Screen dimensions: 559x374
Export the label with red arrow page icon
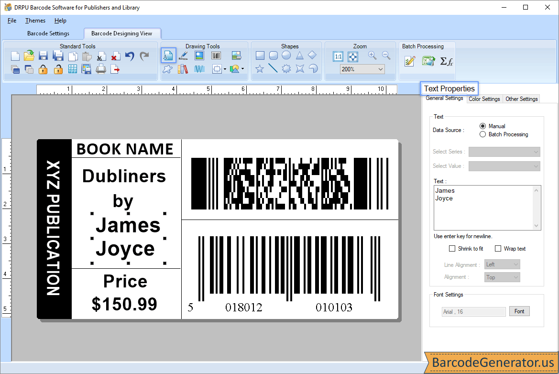[115, 69]
